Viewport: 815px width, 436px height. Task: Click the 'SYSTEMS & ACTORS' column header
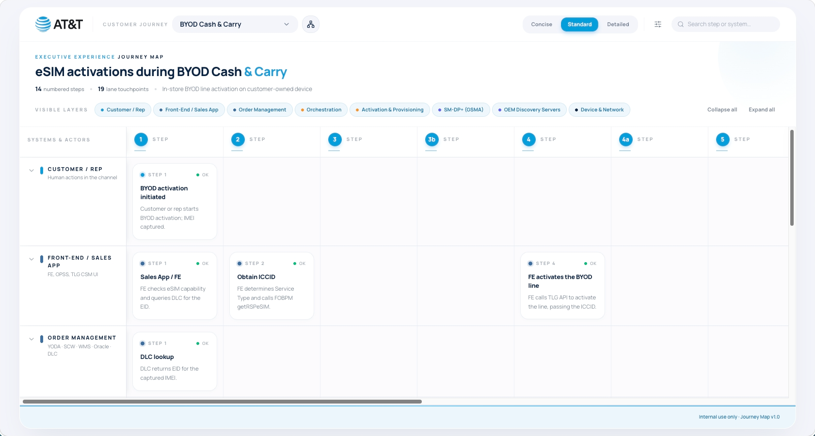point(59,140)
